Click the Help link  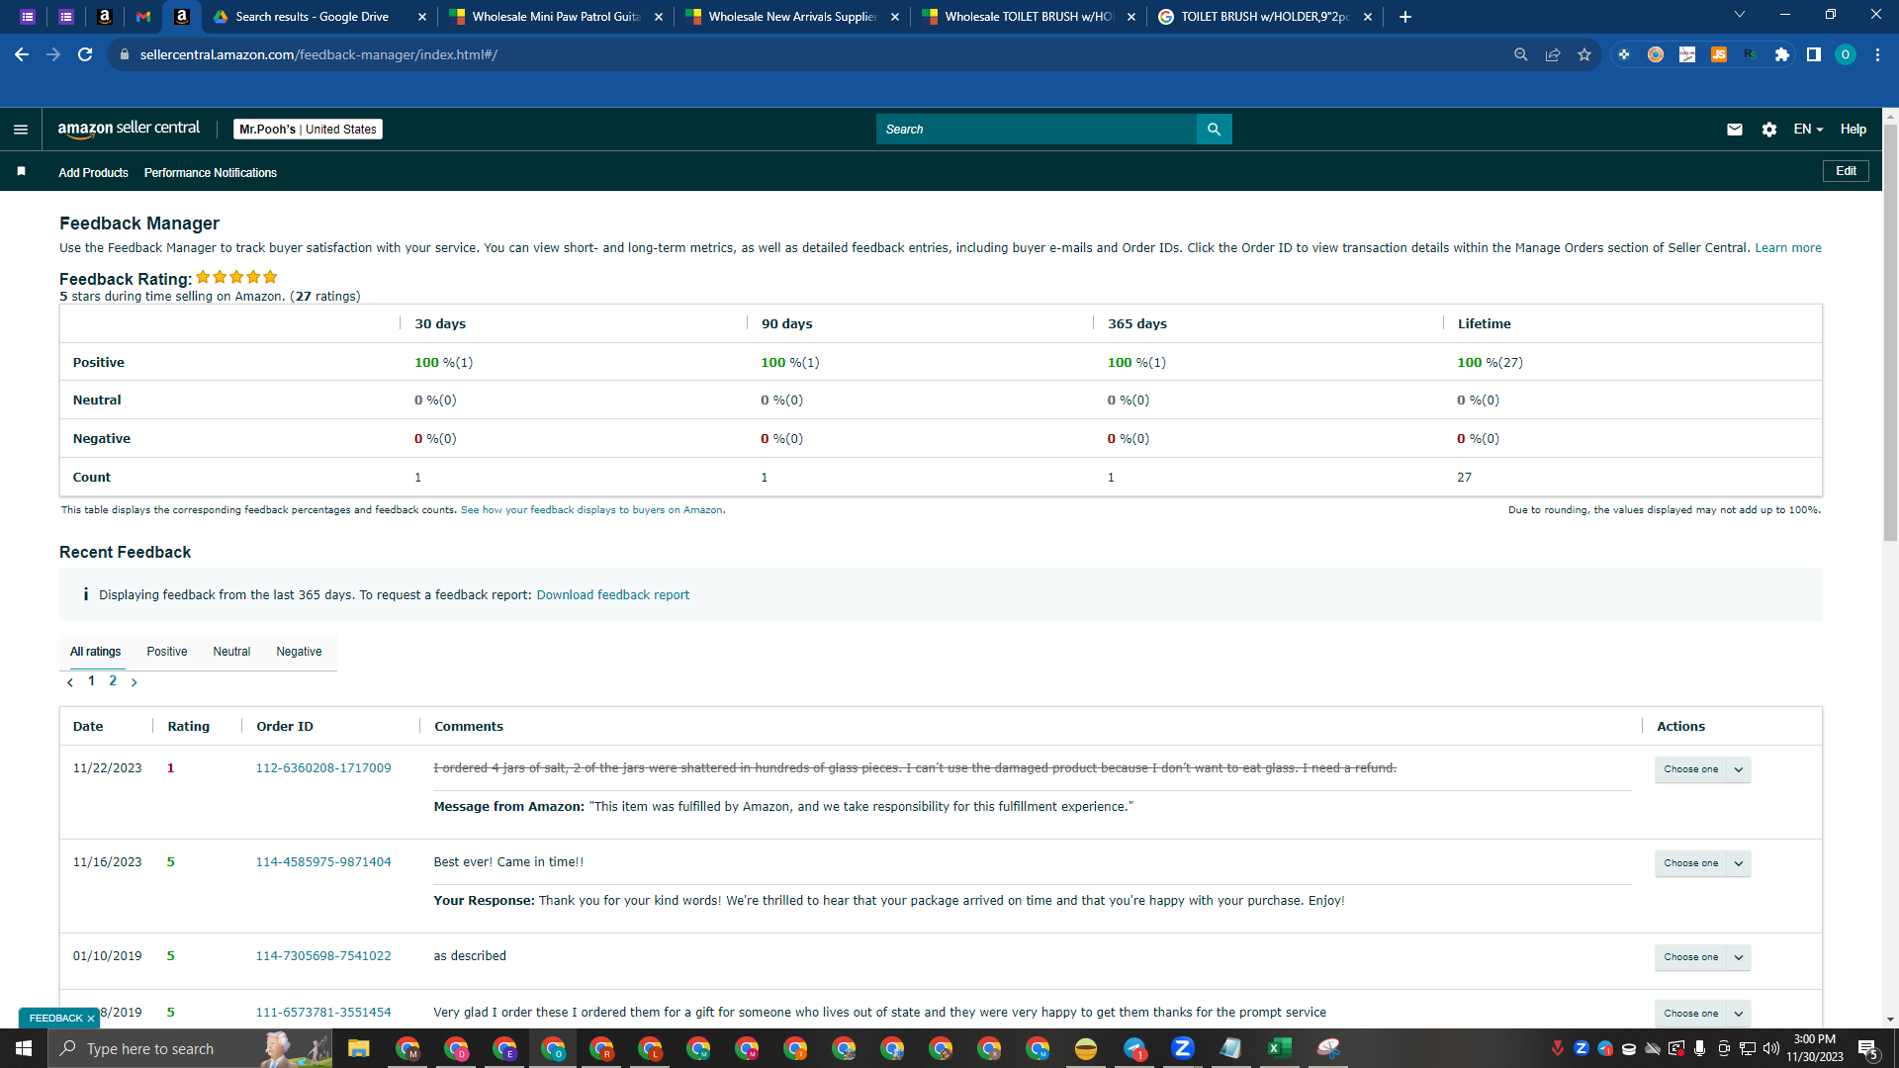1853,130
